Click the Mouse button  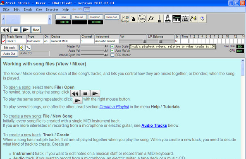[79, 17]
